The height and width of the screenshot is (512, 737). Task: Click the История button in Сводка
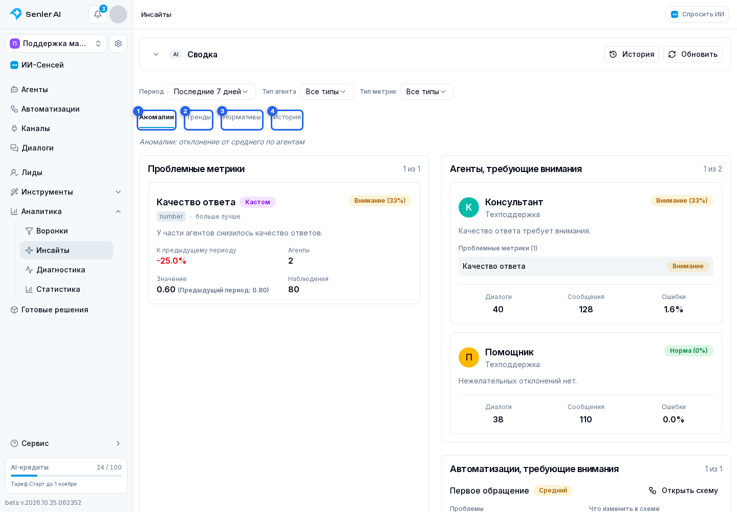[x=632, y=54]
